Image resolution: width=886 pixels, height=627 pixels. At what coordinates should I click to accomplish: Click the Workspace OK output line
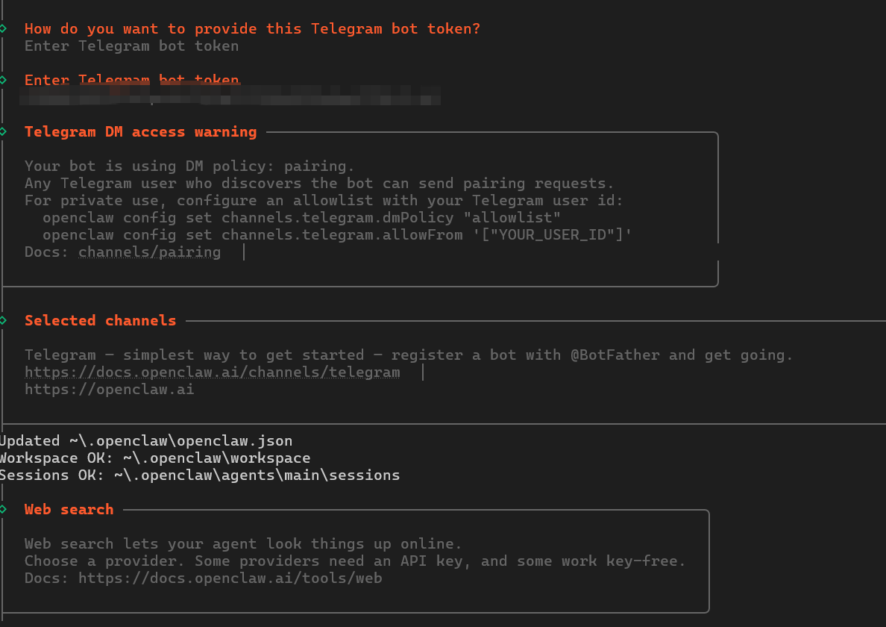pos(155,458)
